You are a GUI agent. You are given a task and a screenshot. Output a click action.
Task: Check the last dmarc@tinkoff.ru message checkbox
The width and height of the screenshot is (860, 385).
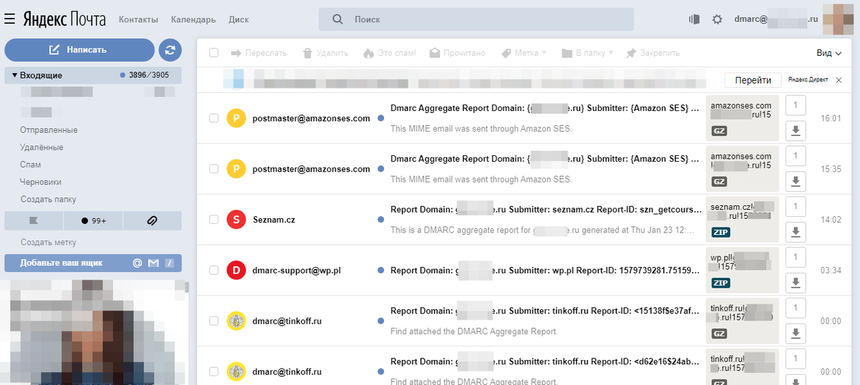click(x=214, y=372)
